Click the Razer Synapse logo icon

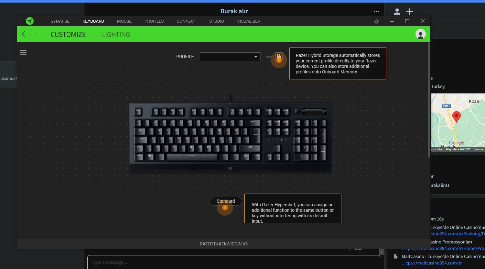[x=30, y=21]
